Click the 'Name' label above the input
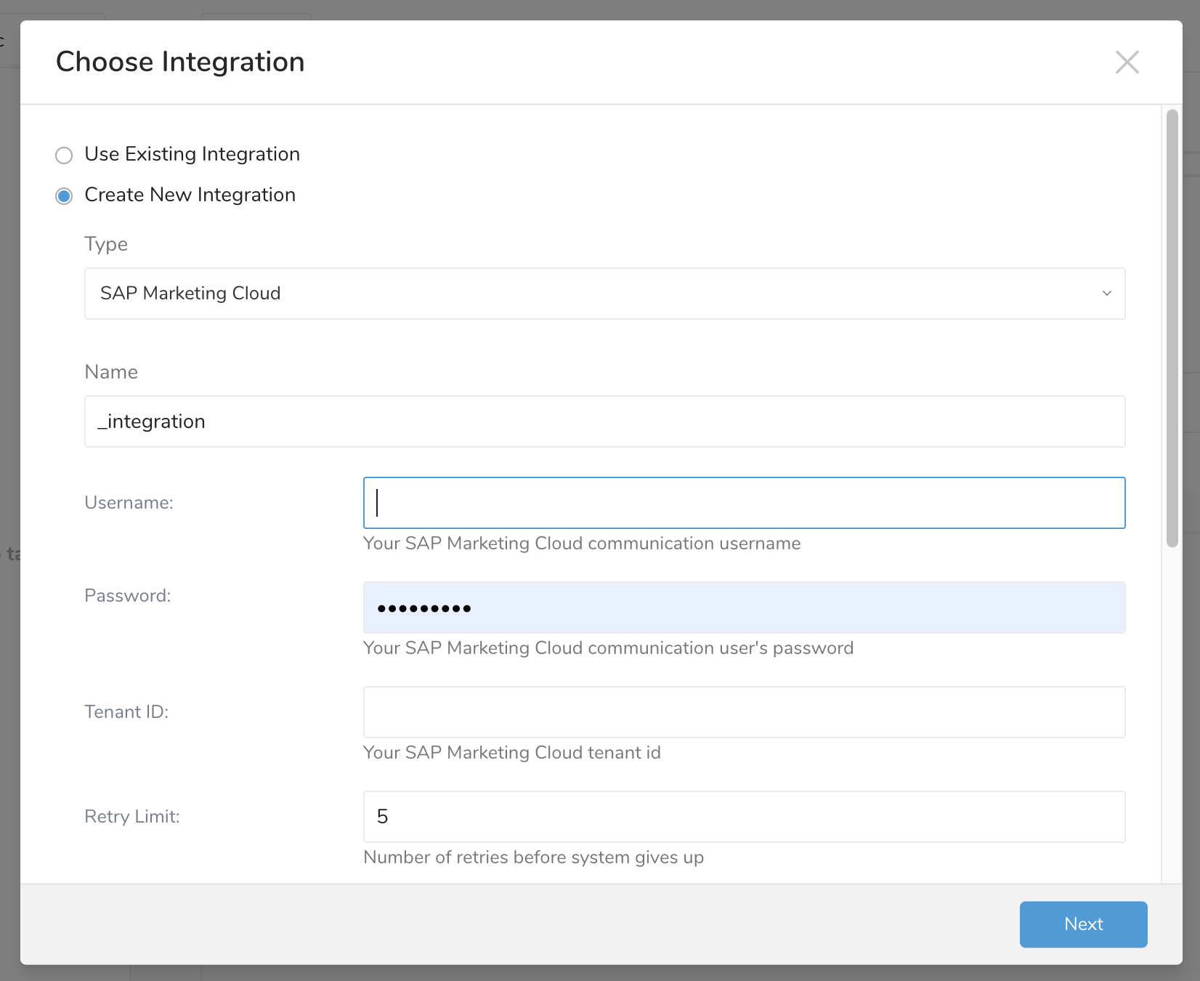1200x981 pixels. click(111, 372)
